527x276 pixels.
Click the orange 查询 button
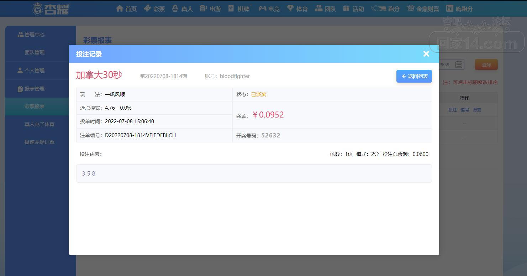[x=486, y=64]
